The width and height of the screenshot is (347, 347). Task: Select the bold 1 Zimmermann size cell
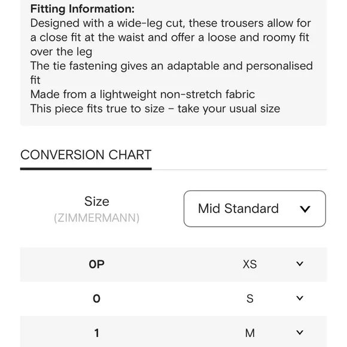[97, 333]
